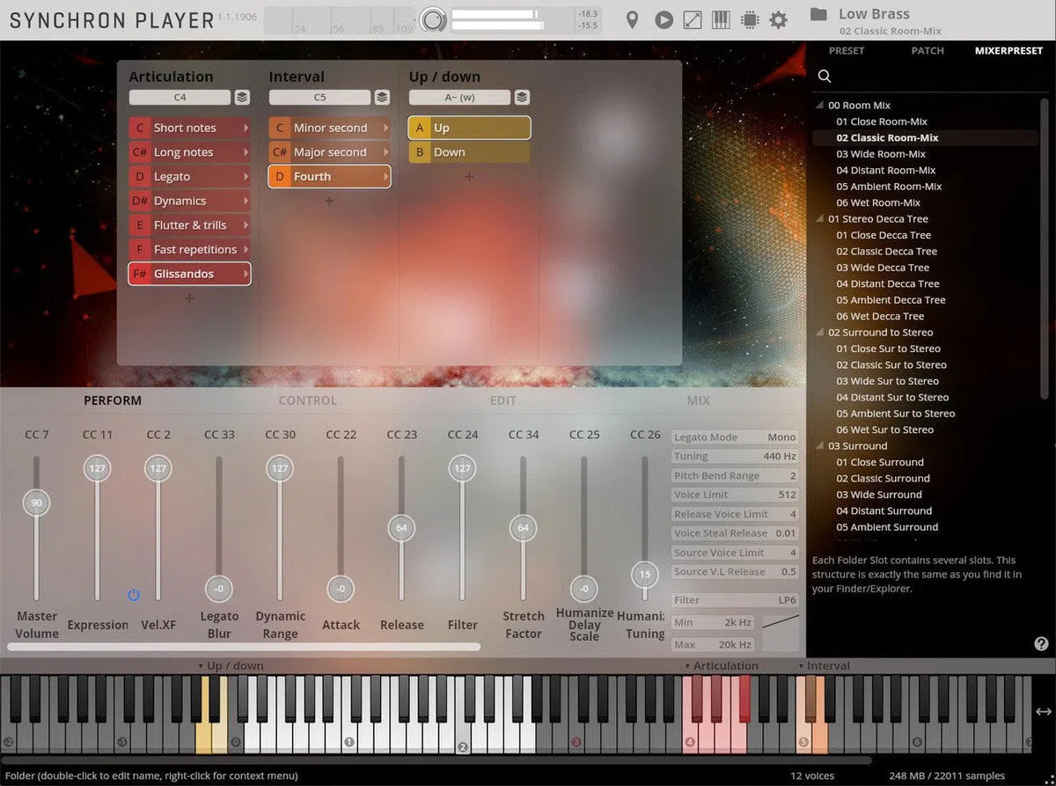The image size is (1056, 786).
Task: Open the help question mark icon
Action: point(1041,644)
